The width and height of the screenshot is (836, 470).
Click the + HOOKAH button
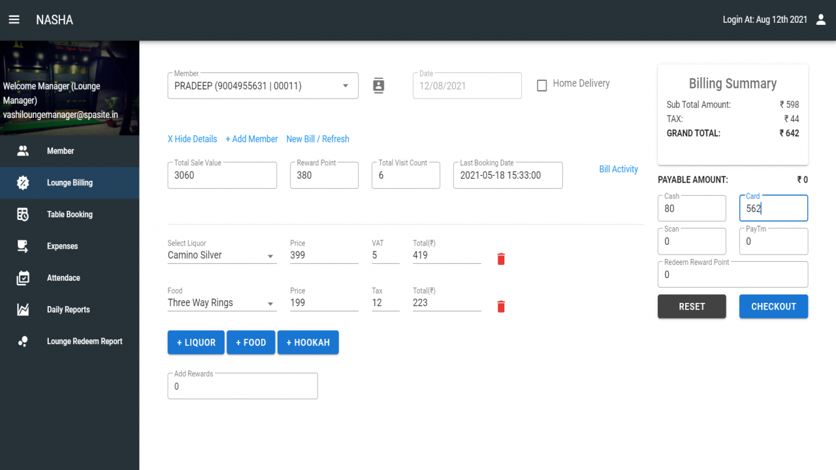(308, 342)
